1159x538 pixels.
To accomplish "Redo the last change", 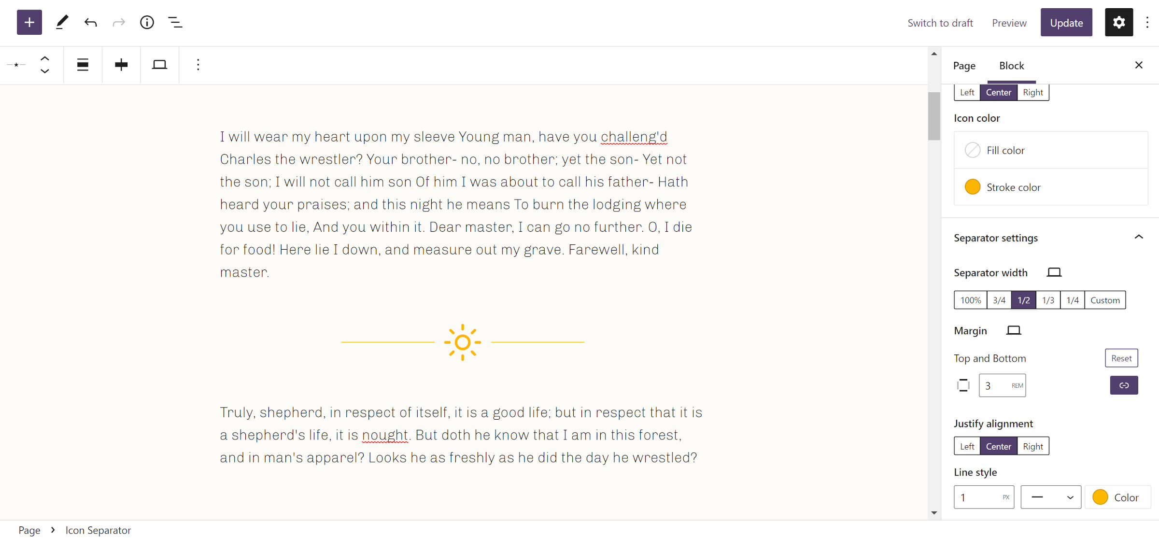I will [x=118, y=22].
